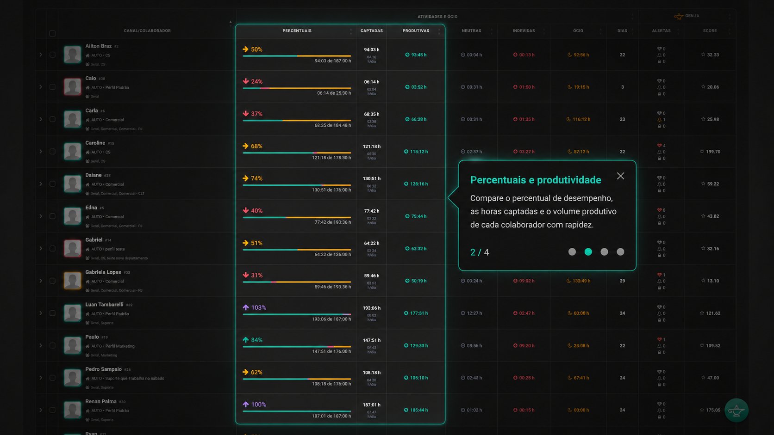Click the right arrow trend icon at 50%
Viewport: 774px width, 435px height.
click(x=245, y=49)
